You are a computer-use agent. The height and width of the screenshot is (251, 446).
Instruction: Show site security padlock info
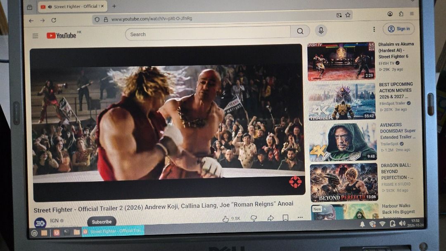tap(106, 19)
